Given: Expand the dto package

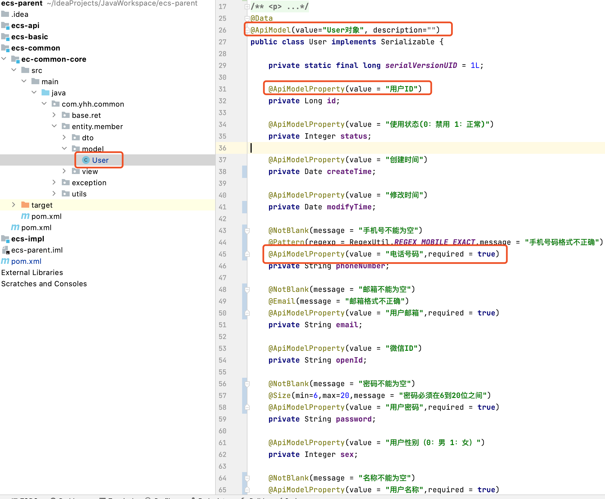Looking at the screenshot, I should [x=64, y=138].
